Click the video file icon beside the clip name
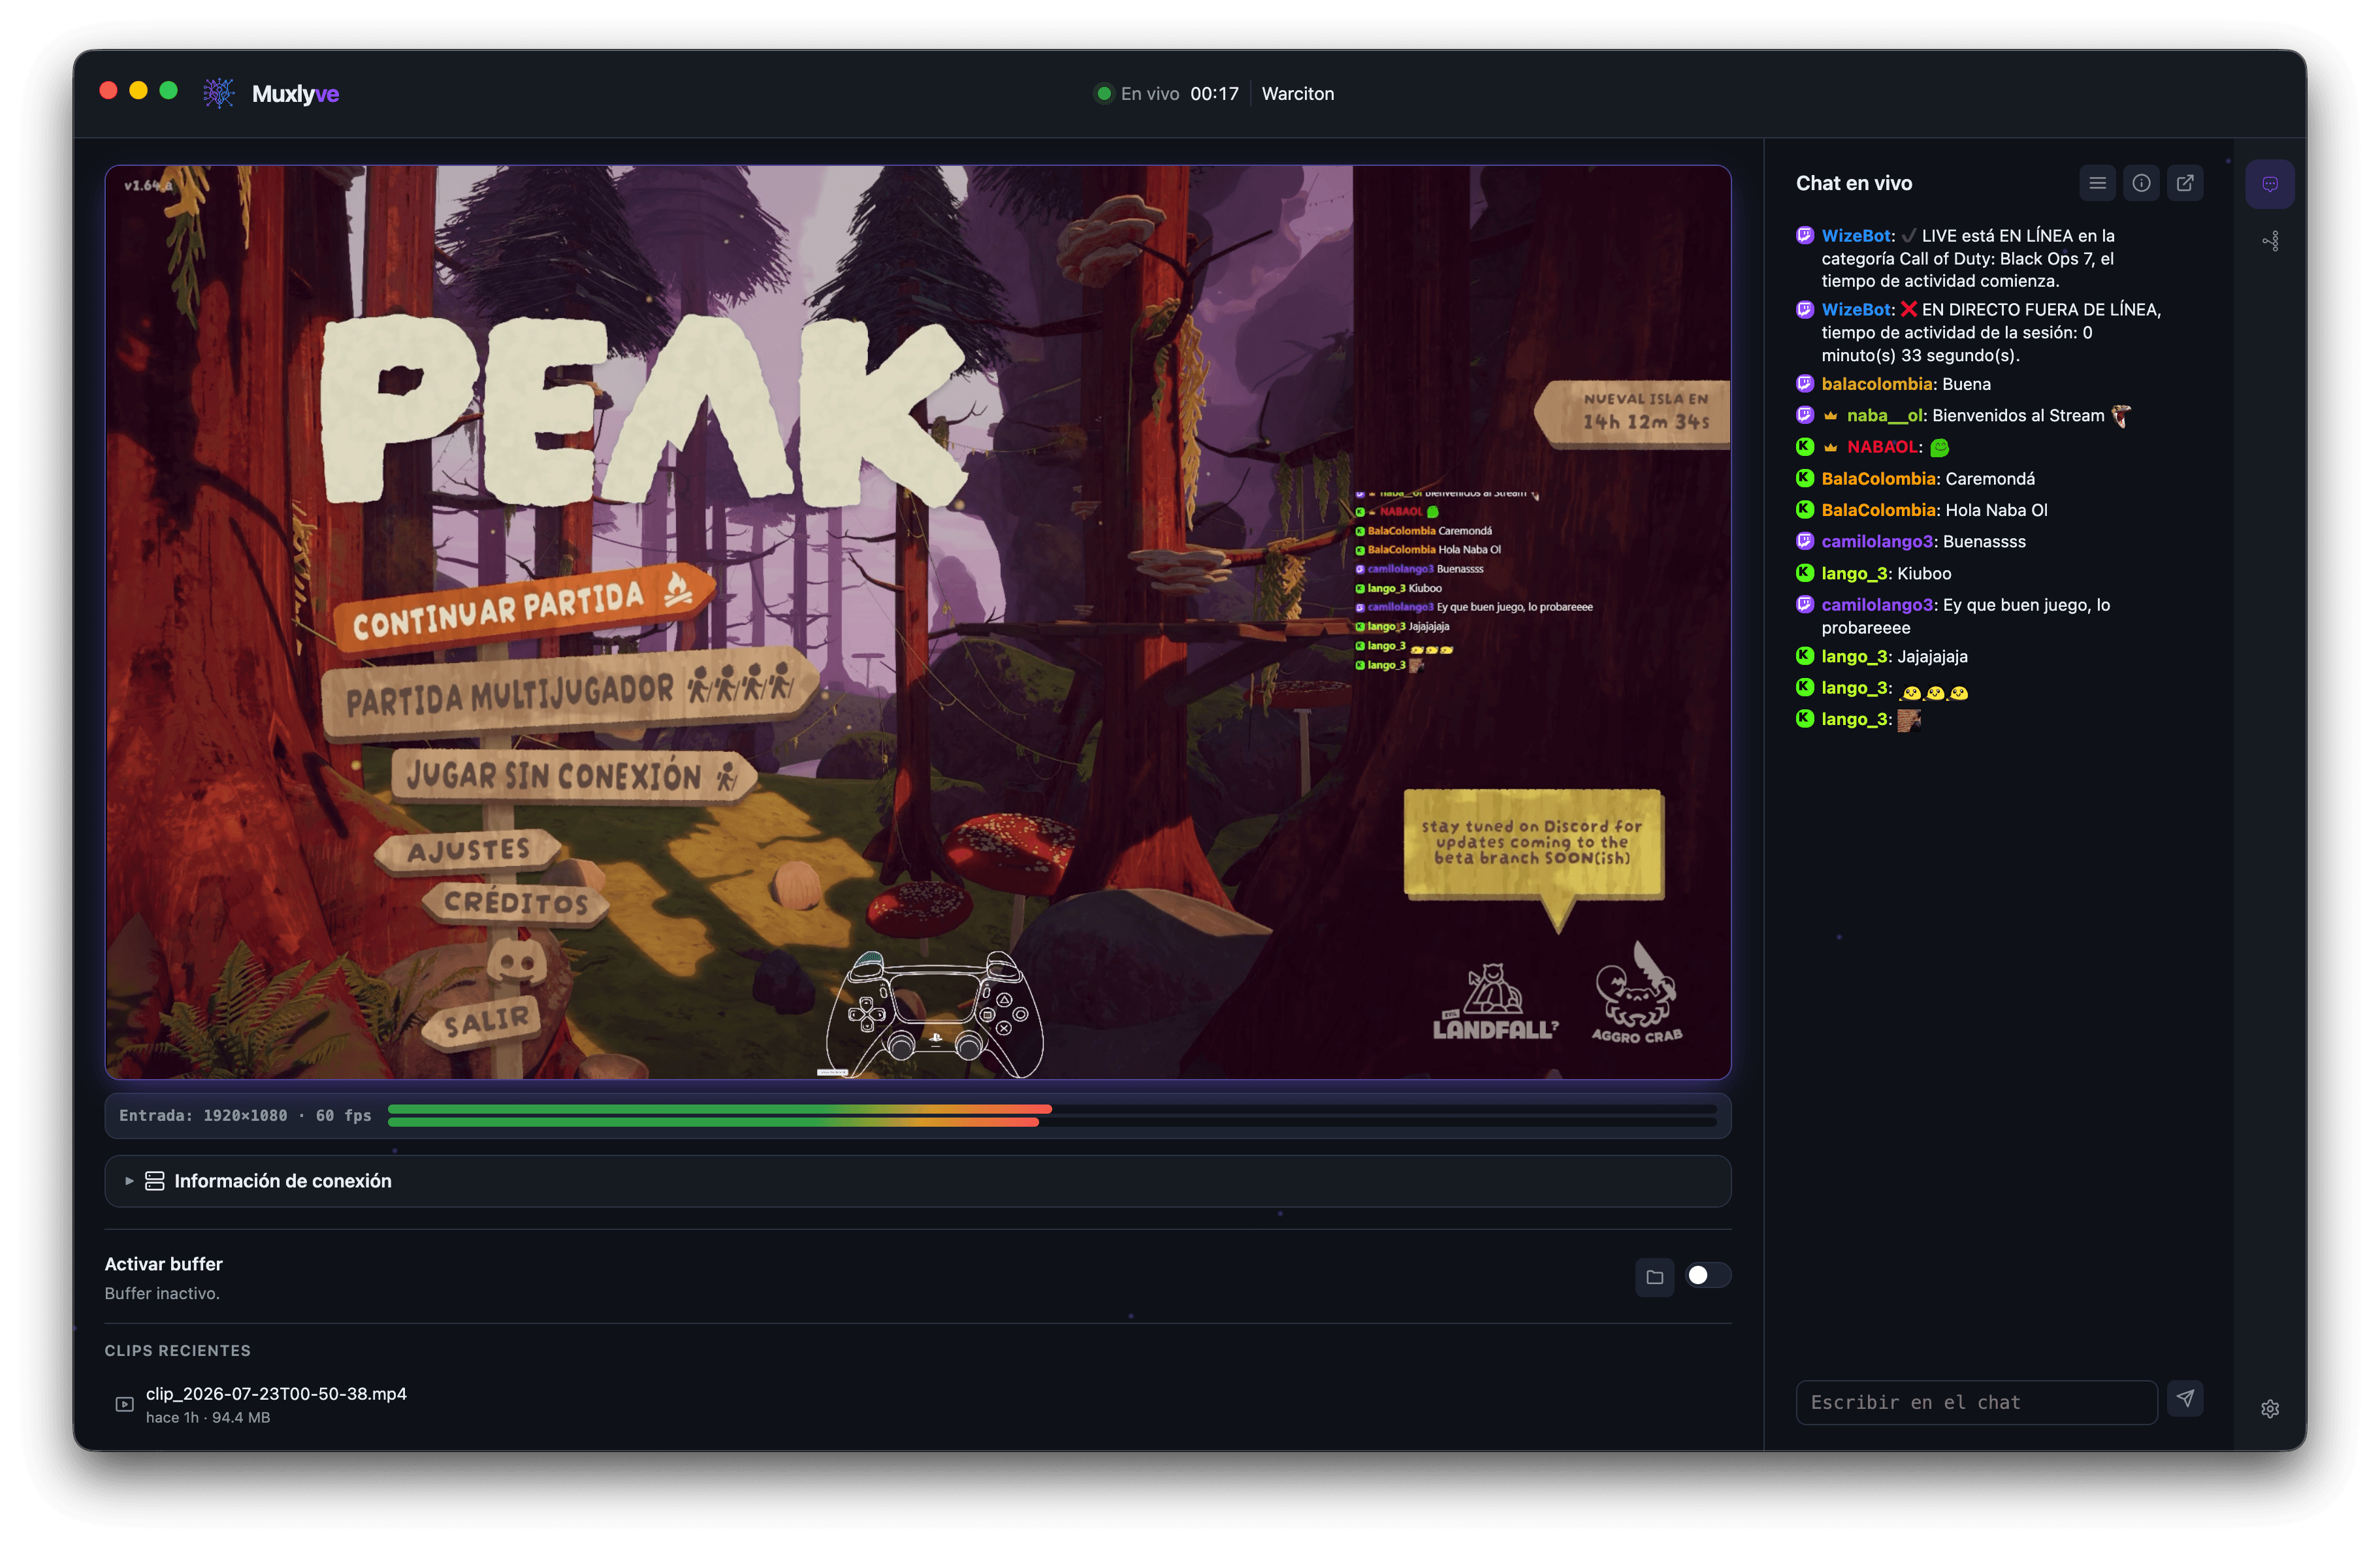Image resolution: width=2380 pixels, height=1548 pixels. [125, 1404]
